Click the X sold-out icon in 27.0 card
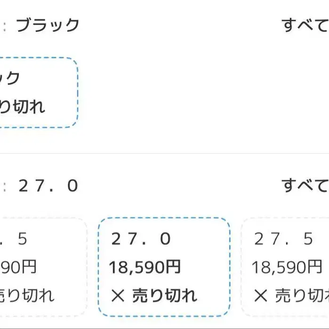The width and height of the screenshot is (329, 329). click(x=118, y=296)
